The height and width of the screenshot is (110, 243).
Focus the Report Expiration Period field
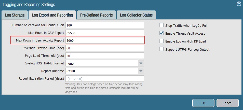tap(105, 78)
